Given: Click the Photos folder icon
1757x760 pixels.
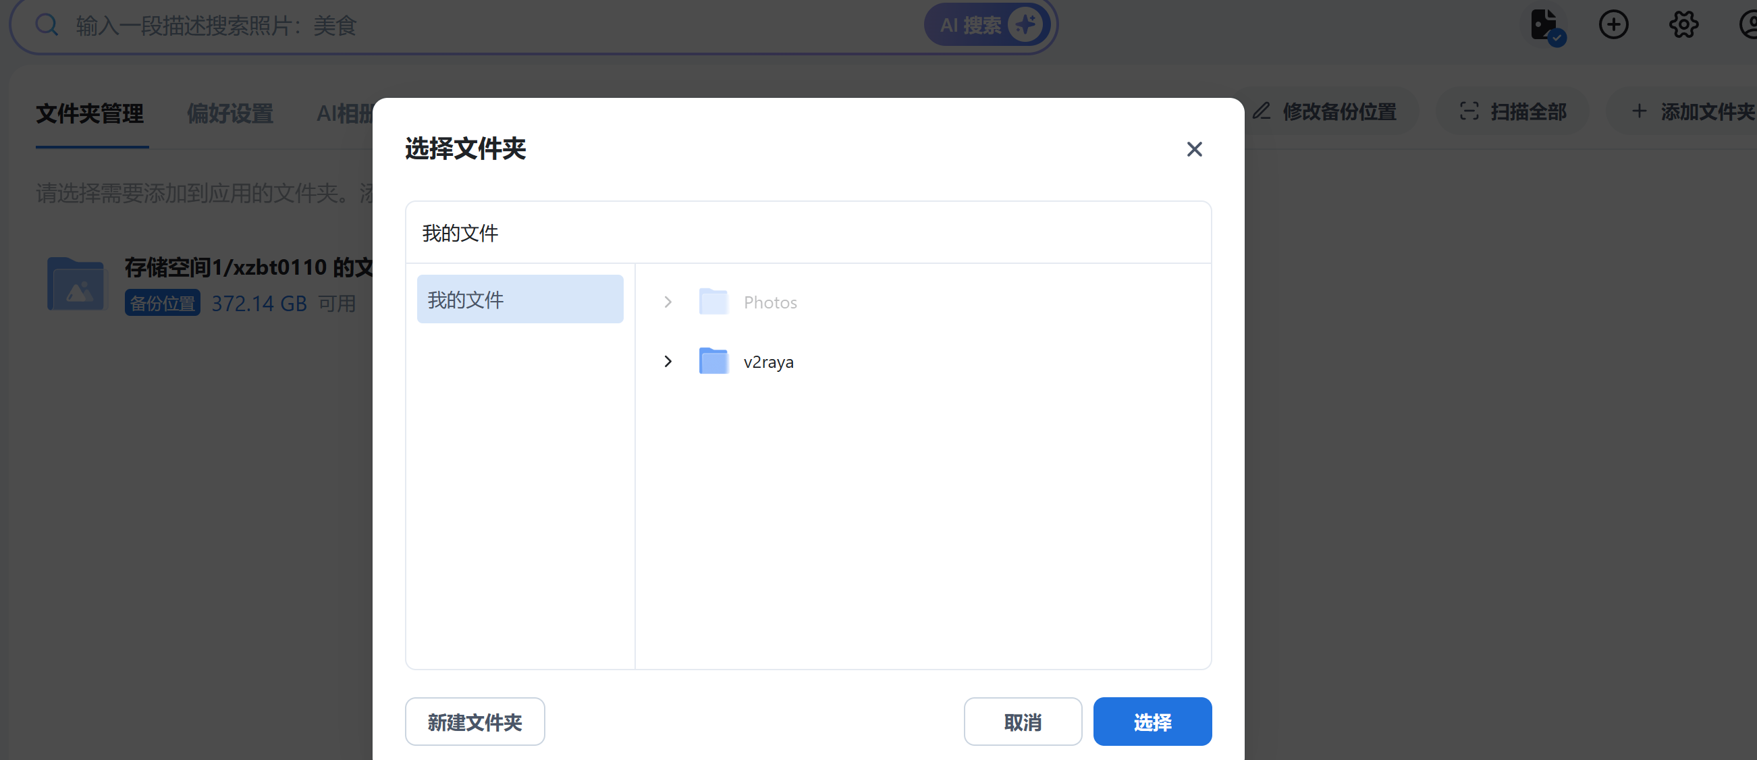Looking at the screenshot, I should [x=713, y=302].
